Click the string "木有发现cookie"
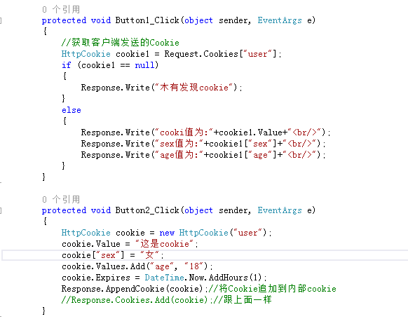This screenshot has width=408, height=326. pos(194,88)
